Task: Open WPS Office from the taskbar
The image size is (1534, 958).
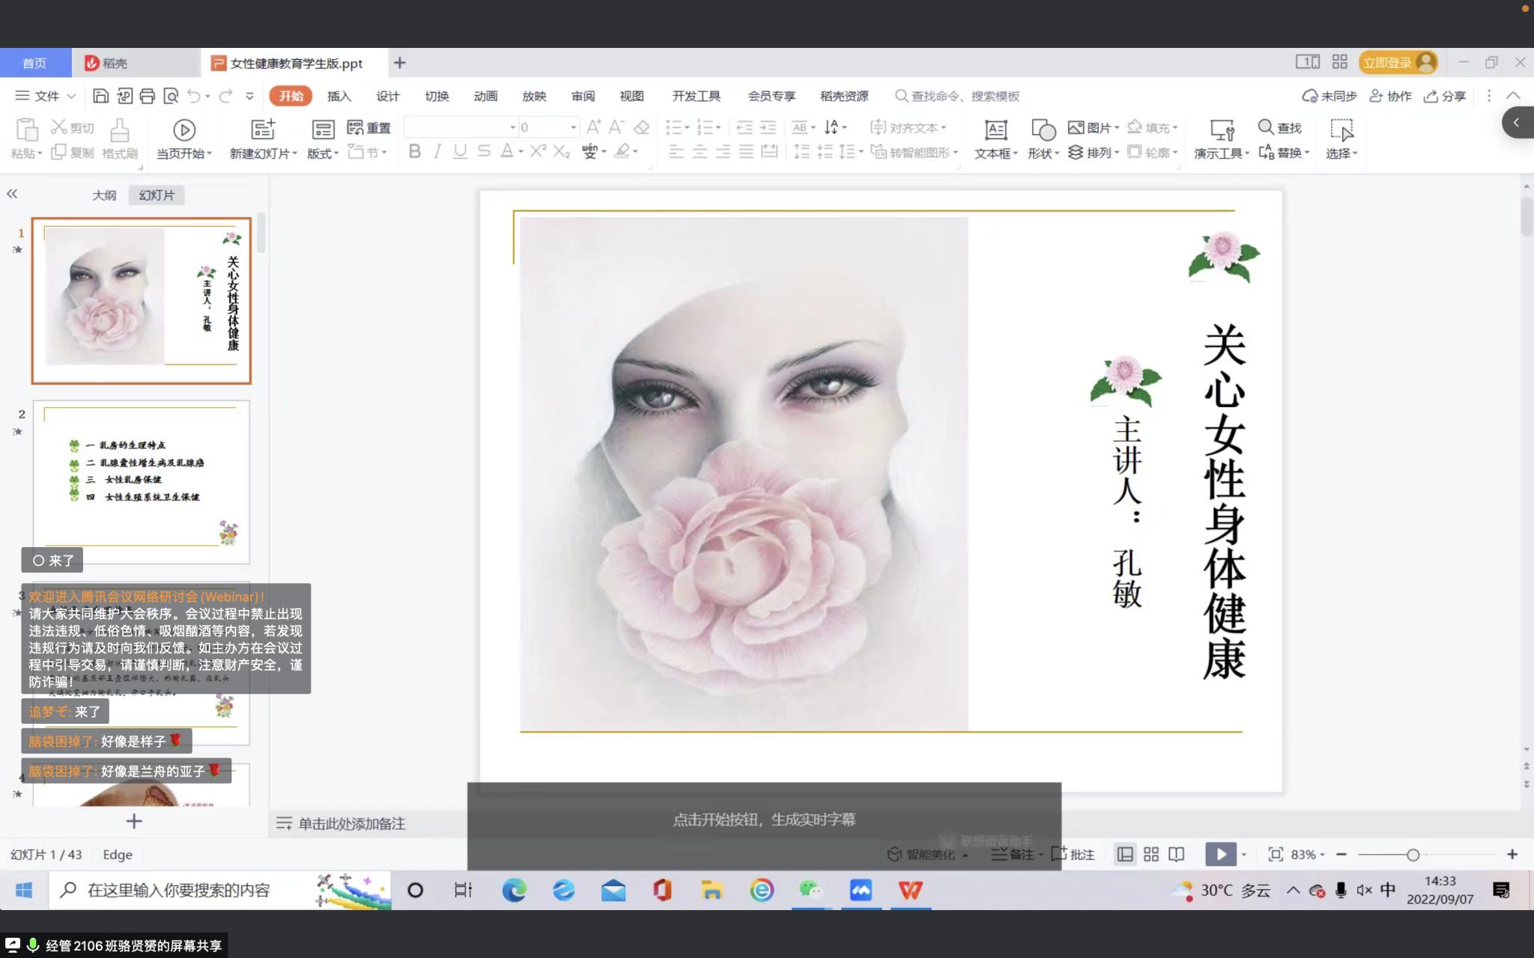Action: pos(911,890)
